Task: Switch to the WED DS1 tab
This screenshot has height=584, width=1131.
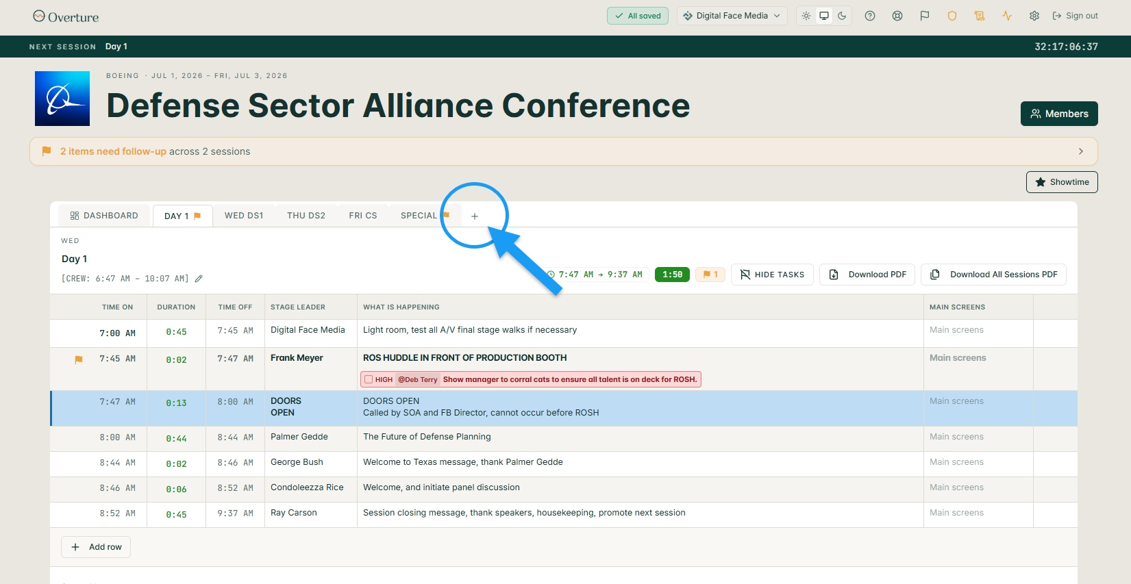Action: pos(244,216)
